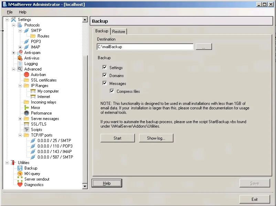Collapse the SMTP tree node
The image size is (276, 206).
click(20, 30)
